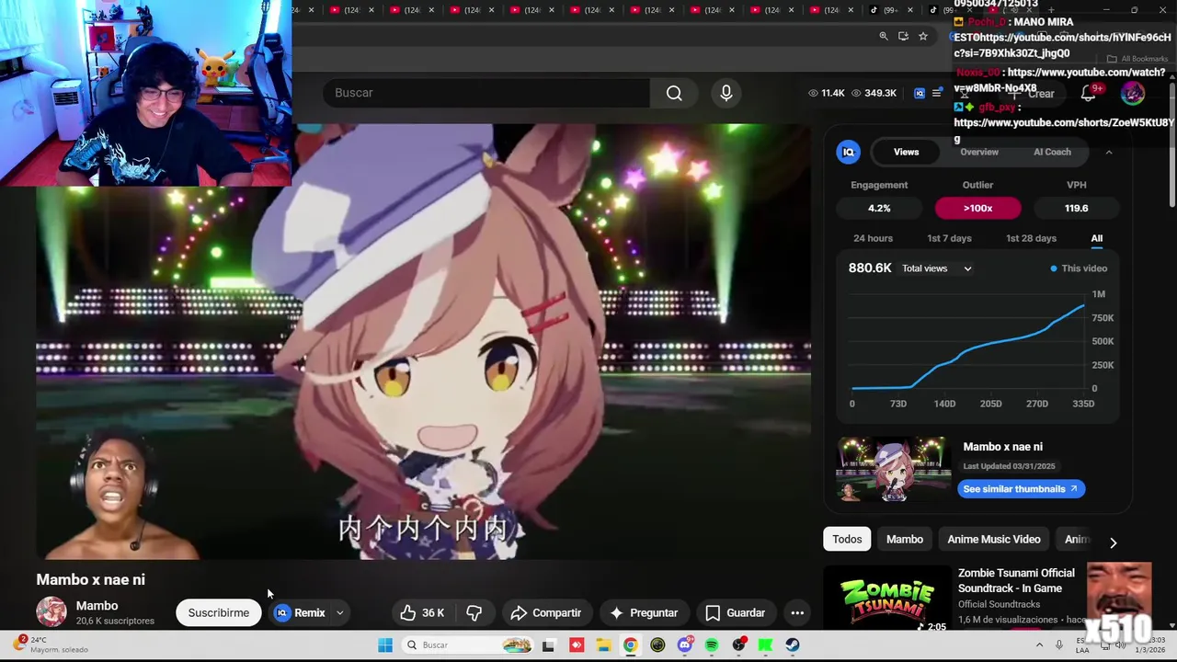Select the 24 hours time range

[873, 238]
